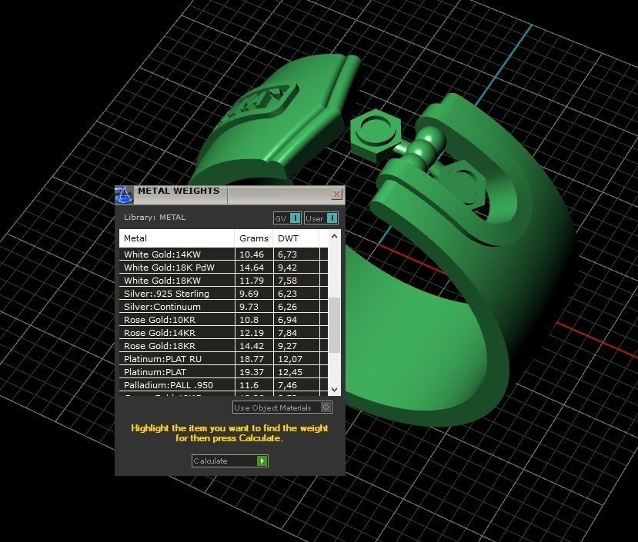Select the Rose Gold:14KR row
The width and height of the screenshot is (638, 542).
click(223, 333)
